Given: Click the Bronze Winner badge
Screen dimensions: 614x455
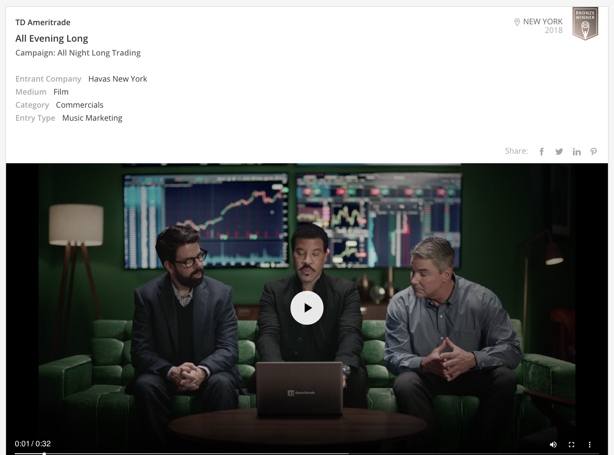Looking at the screenshot, I should (585, 23).
